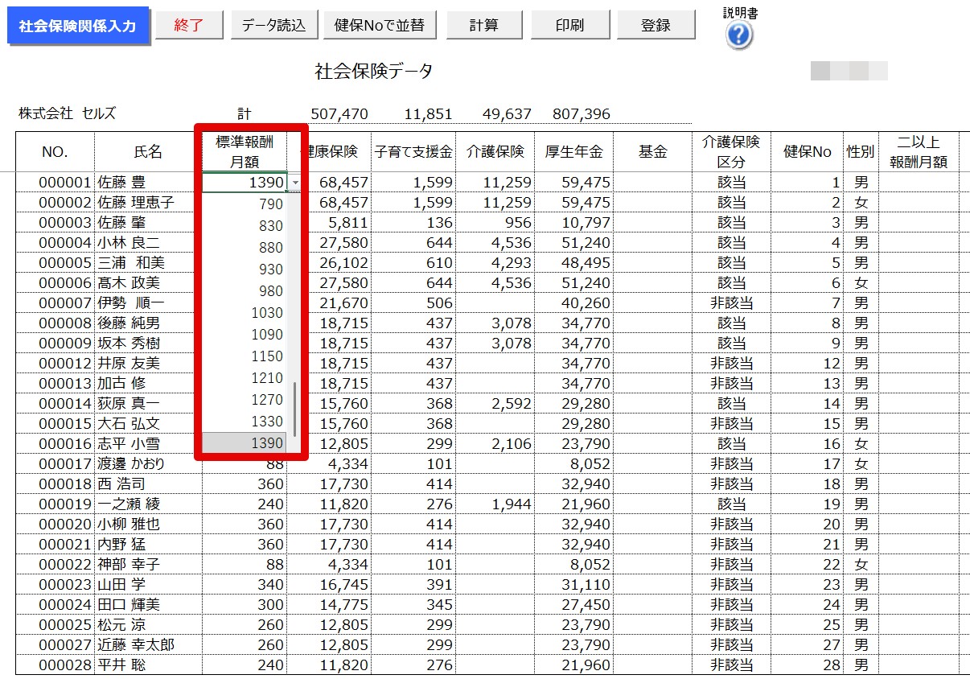Click the 登録 button
The height and width of the screenshot is (679, 970).
click(x=656, y=25)
